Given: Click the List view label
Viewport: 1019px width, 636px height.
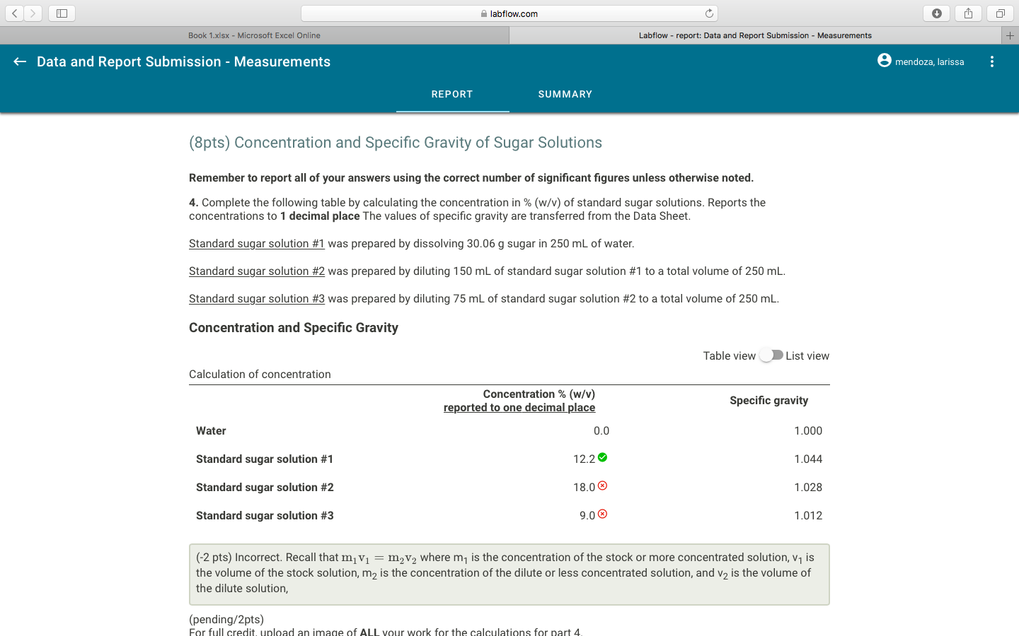Looking at the screenshot, I should pyautogui.click(x=807, y=356).
